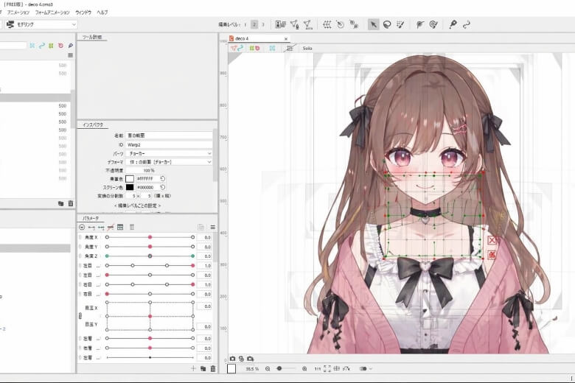
Task: Click the 角度 X parameter slider
Action: click(150, 237)
